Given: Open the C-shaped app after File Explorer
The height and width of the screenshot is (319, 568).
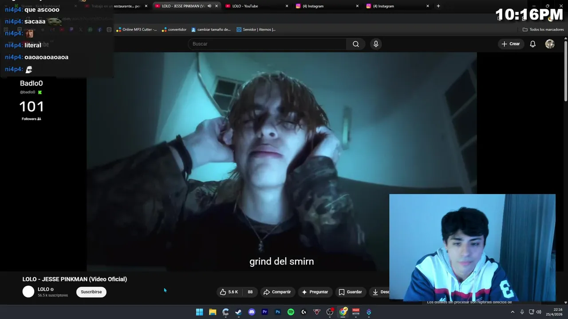Looking at the screenshot, I should pyautogui.click(x=225, y=312).
